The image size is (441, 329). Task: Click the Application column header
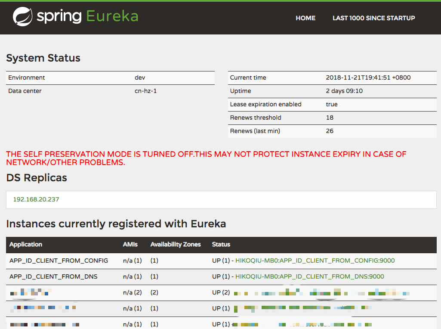coord(25,244)
